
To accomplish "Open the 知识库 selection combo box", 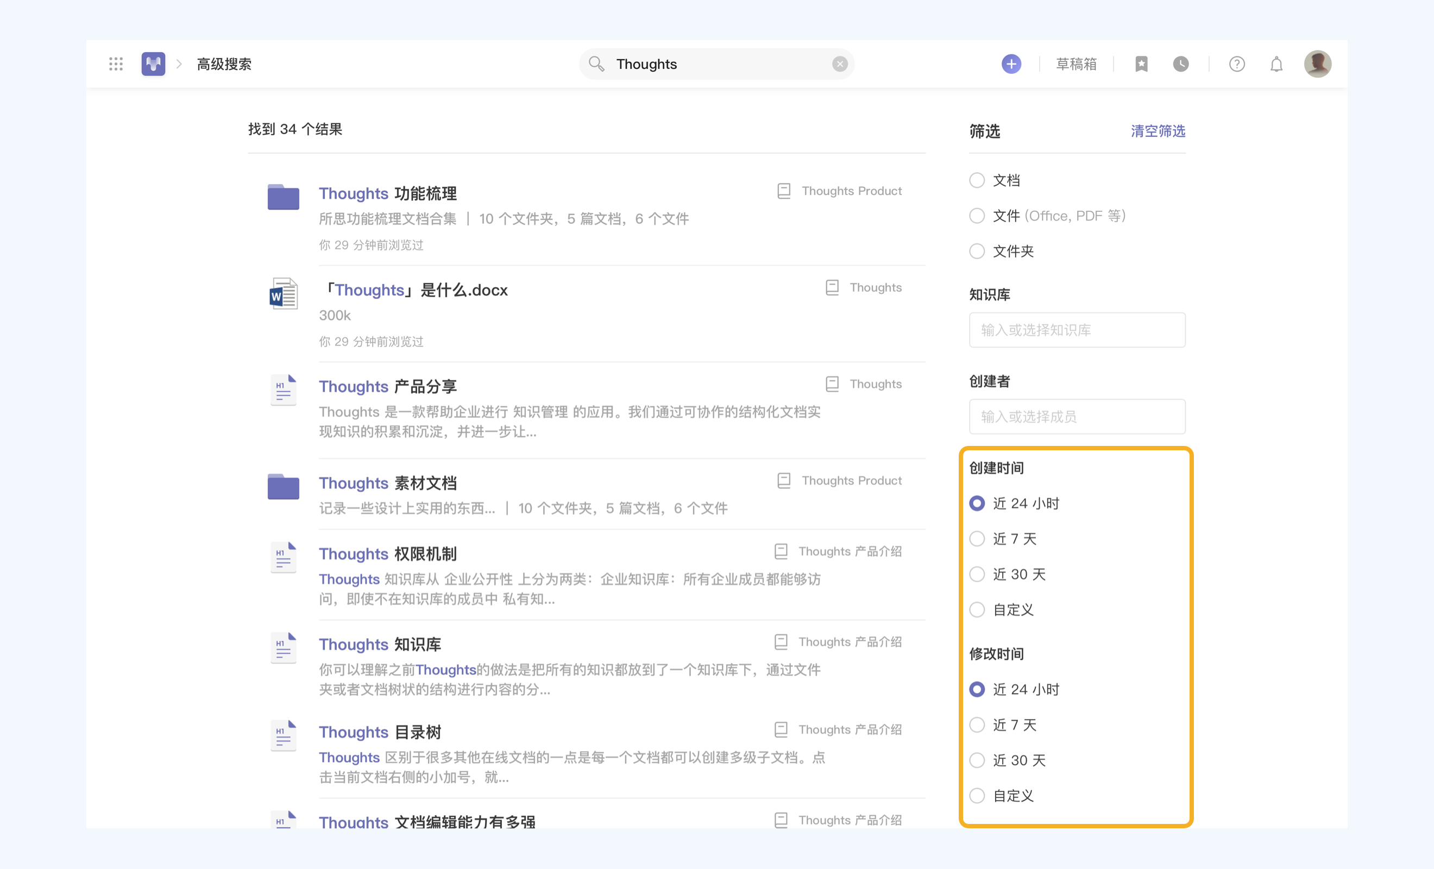I will click(1077, 330).
